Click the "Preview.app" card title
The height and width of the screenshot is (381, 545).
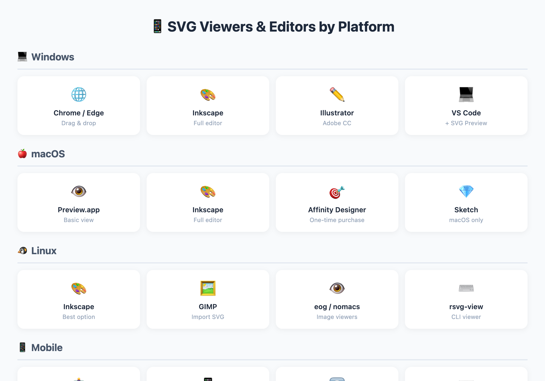click(x=79, y=210)
